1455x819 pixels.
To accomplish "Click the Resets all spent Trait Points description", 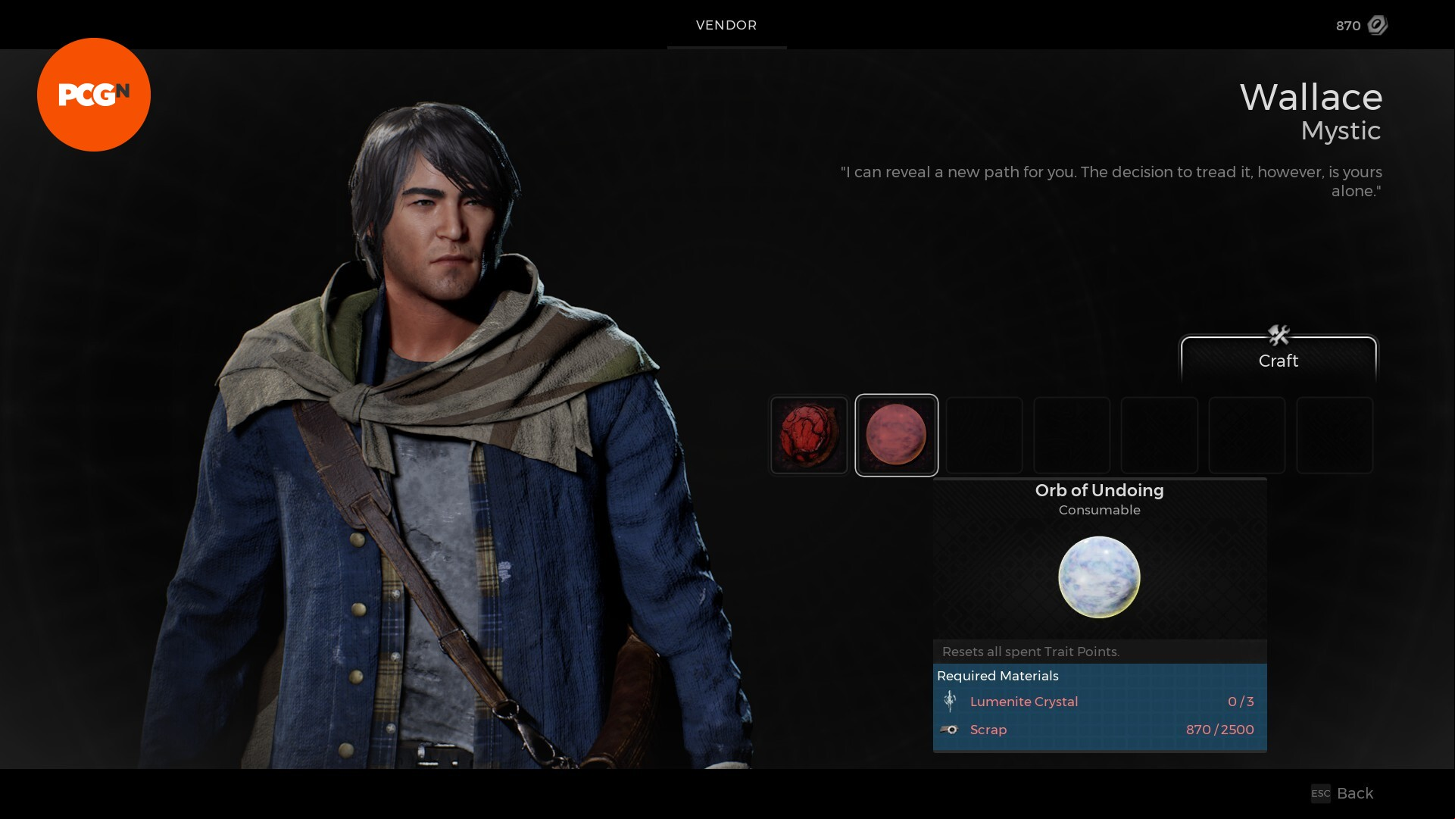I will [x=1031, y=652].
